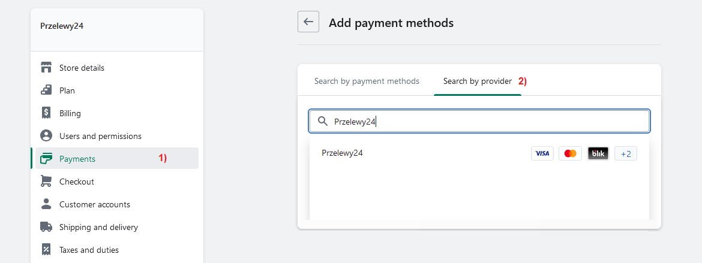Click the Store details shop icon
Viewport: 702px width, 263px height.
[x=46, y=68]
